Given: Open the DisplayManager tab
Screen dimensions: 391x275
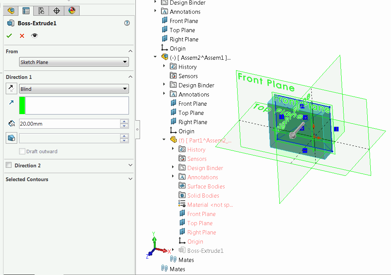Looking at the screenshot, I should tap(72, 11).
